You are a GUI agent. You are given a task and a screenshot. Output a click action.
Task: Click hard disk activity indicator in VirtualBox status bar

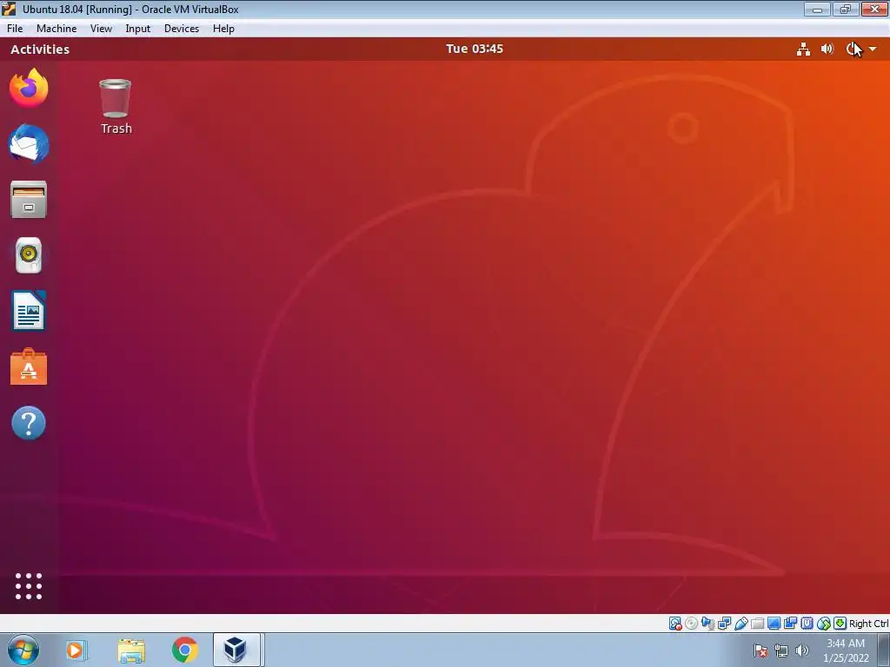[674, 624]
